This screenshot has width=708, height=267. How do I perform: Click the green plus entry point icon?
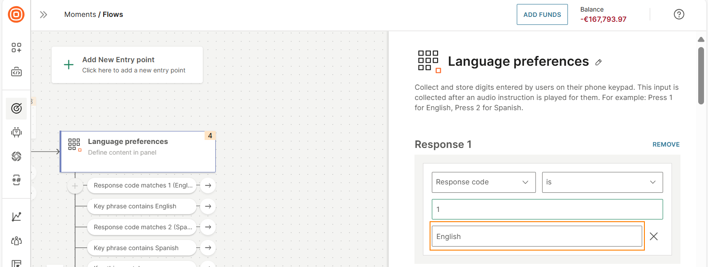pyautogui.click(x=68, y=65)
